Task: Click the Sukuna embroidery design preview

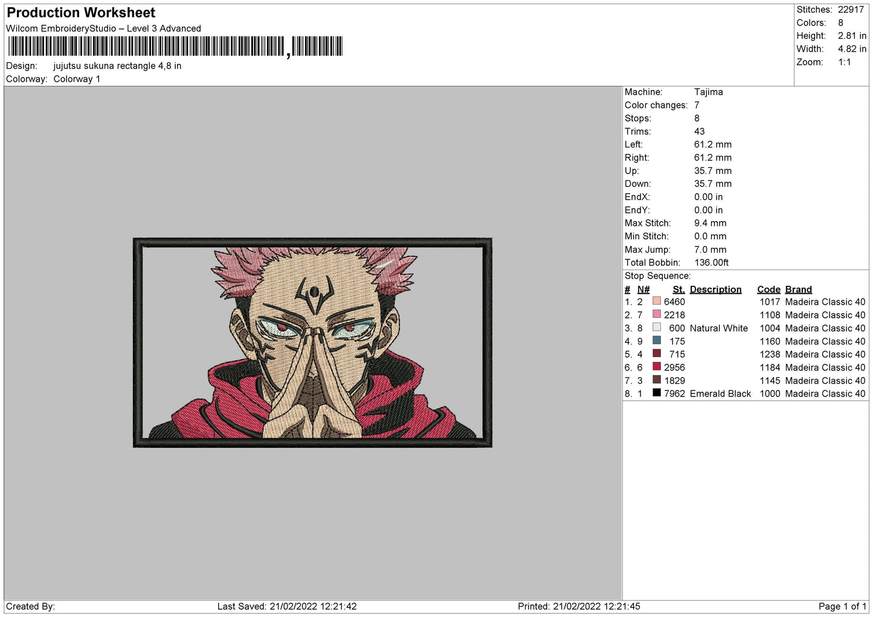Action: point(312,343)
